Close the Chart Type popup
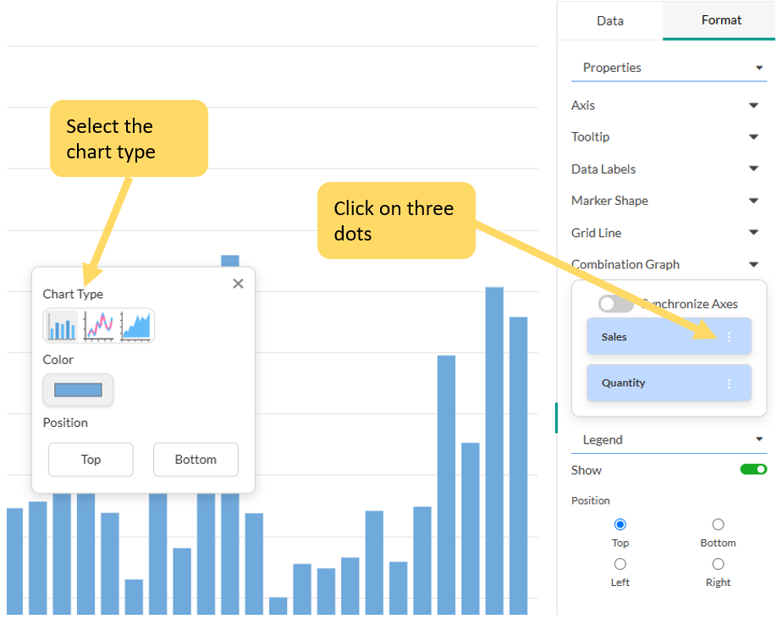The width and height of the screenshot is (777, 619). [x=238, y=284]
